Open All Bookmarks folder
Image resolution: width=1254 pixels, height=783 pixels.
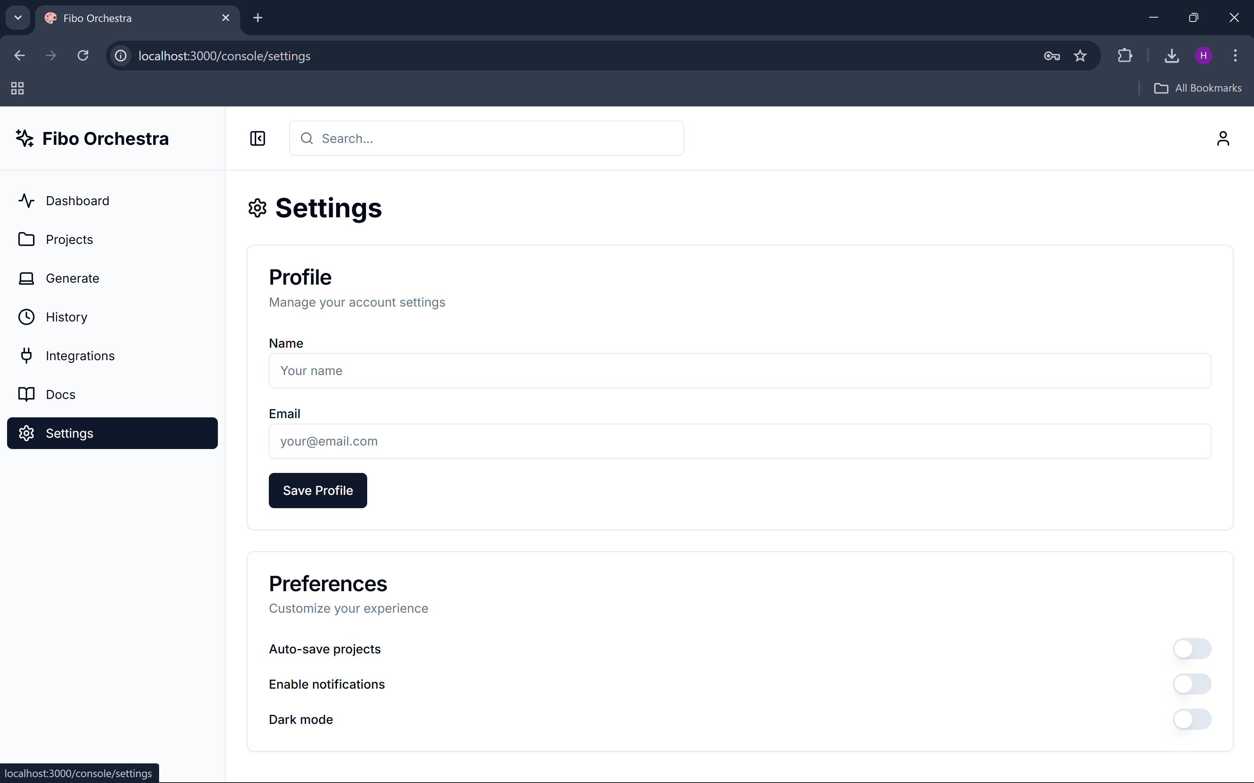tap(1198, 88)
